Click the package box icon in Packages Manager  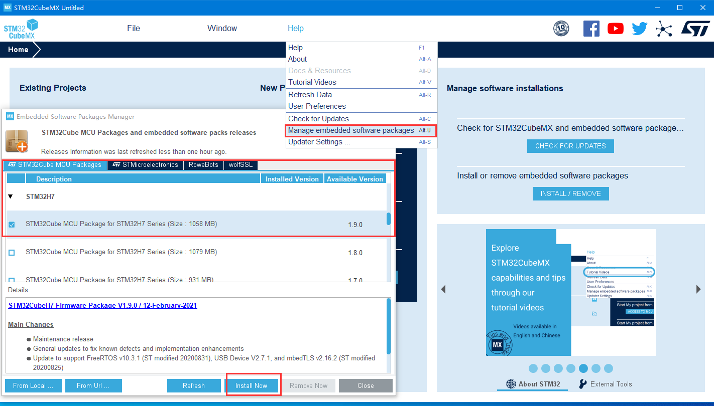coord(17,140)
